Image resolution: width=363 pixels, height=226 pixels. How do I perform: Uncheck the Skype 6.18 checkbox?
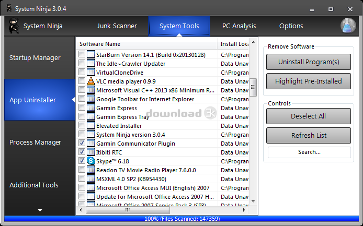click(x=82, y=160)
